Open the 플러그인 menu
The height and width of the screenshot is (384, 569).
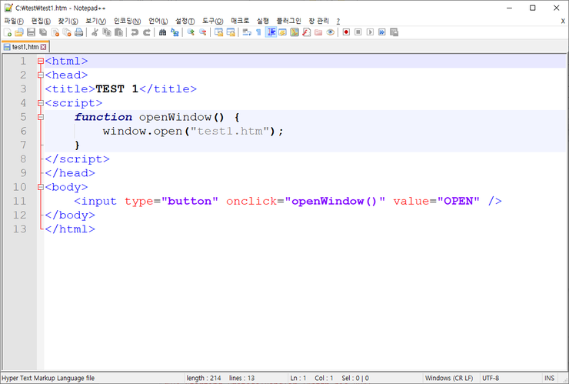point(288,21)
